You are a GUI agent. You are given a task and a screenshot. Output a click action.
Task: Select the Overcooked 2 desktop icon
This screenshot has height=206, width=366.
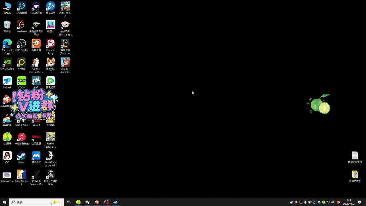tap(65, 6)
